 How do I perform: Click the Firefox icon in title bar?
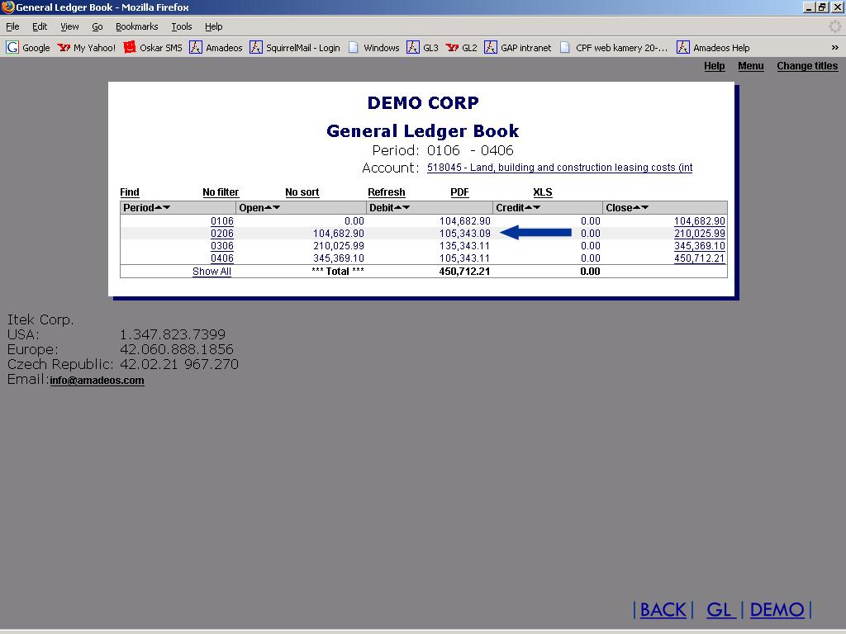point(7,7)
